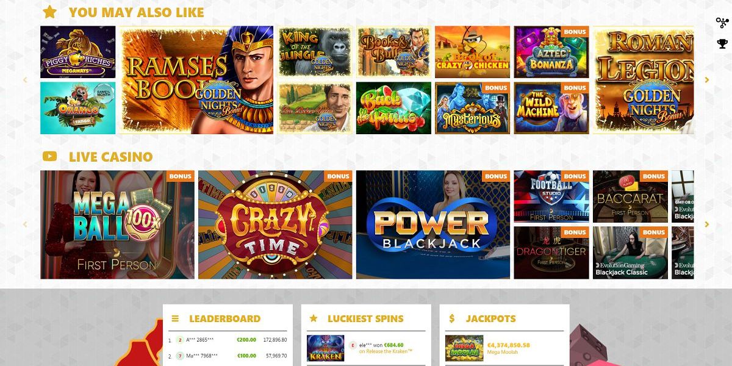Click the YouTube-style icon beside Live Casino
The image size is (732, 366).
tap(50, 157)
